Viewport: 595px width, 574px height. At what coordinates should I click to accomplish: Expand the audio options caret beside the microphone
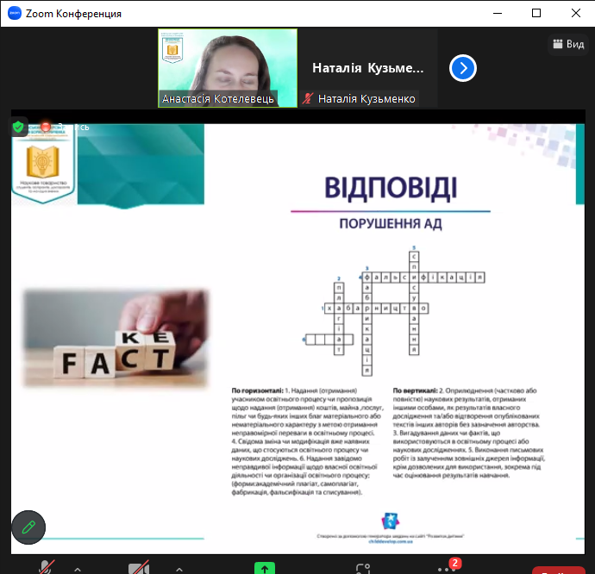click(78, 569)
